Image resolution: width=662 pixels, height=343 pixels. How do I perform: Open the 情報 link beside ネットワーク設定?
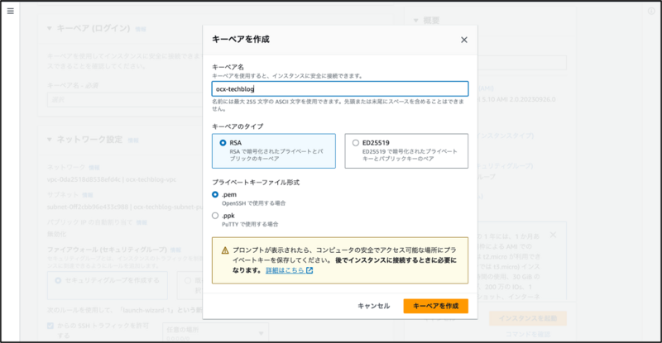tap(133, 140)
